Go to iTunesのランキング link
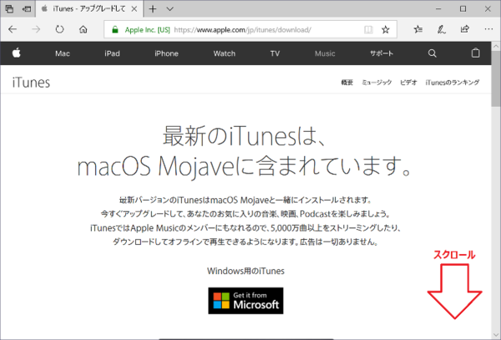Screen dimensions: 501x340 (x=452, y=83)
